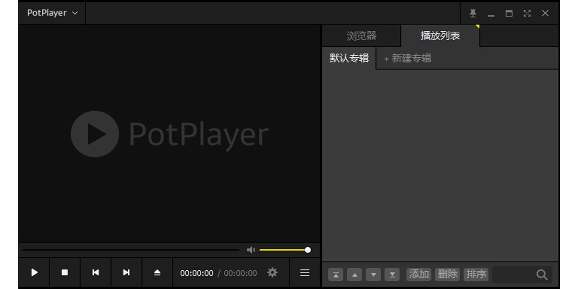Create a new album via 新建专辑

[407, 58]
